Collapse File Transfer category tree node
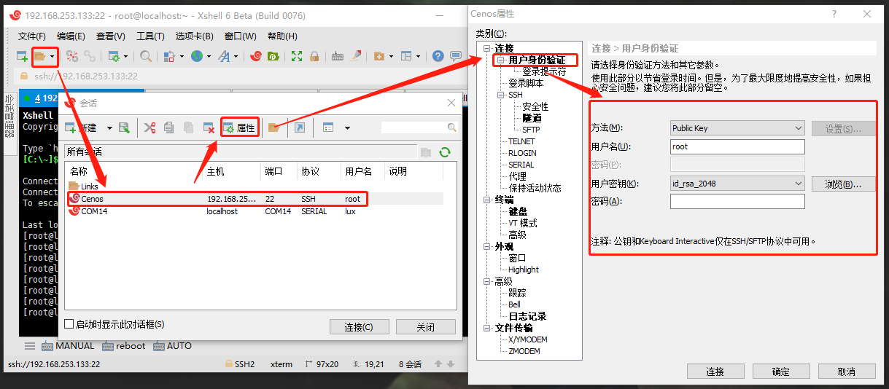 [488, 328]
